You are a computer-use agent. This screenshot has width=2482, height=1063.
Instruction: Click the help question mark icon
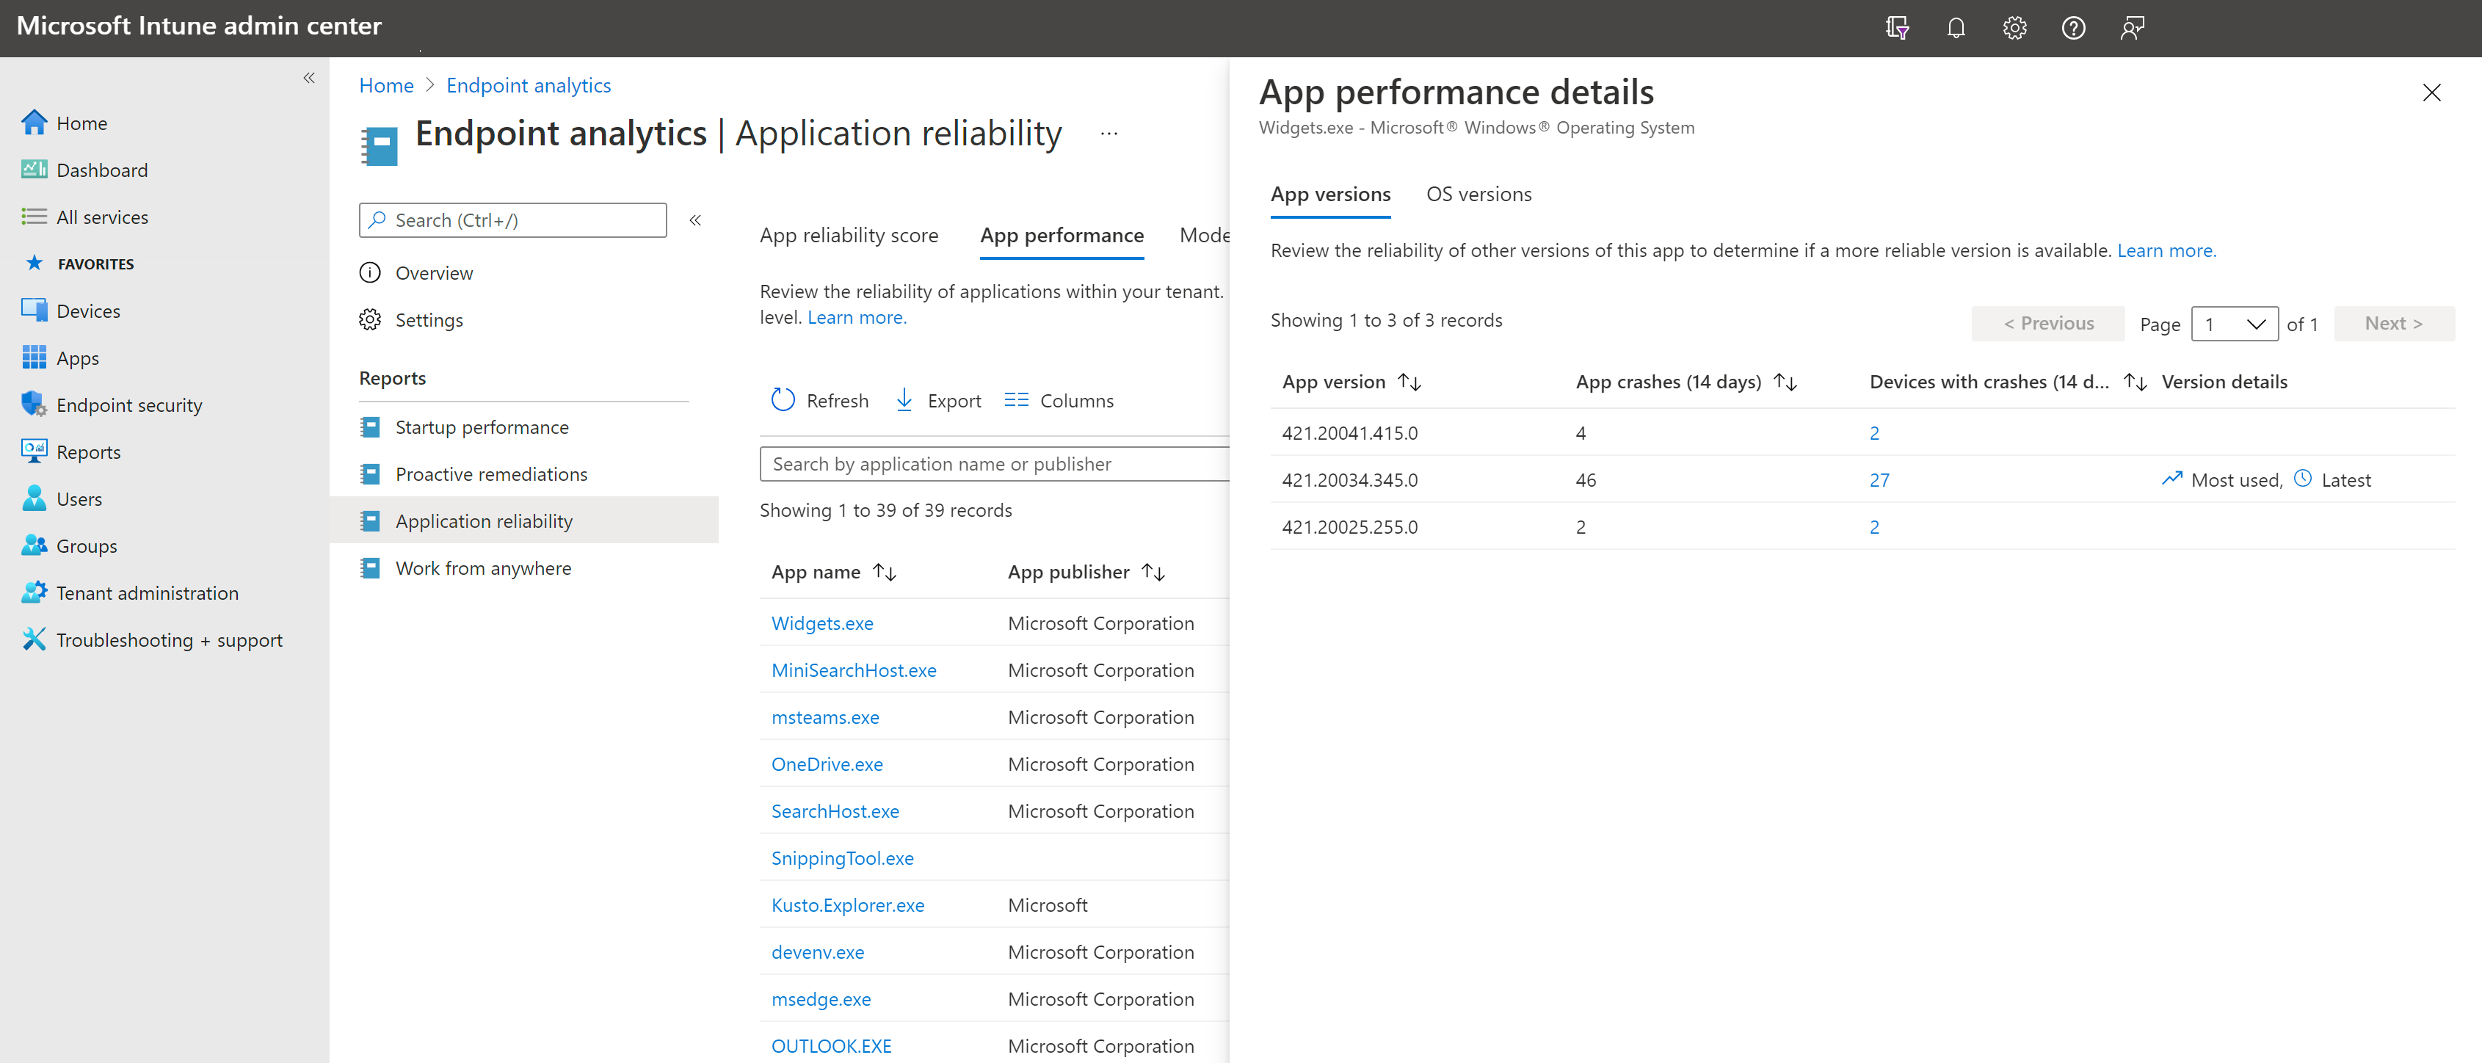pos(2072,28)
